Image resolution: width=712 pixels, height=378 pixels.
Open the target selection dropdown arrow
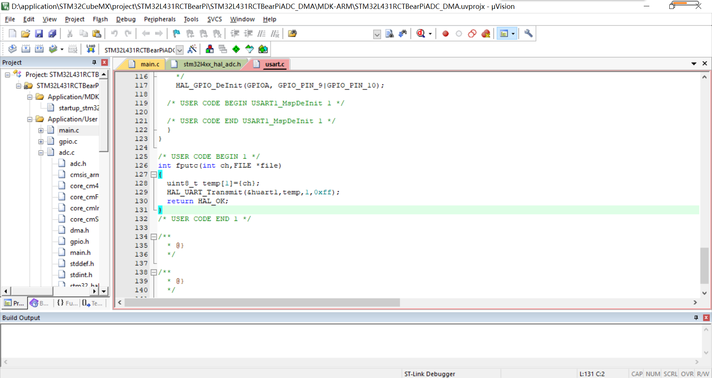tap(179, 50)
